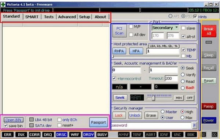220x139 pixels.
Task: Enable the Mb checkbox
Action: pos(183,56)
